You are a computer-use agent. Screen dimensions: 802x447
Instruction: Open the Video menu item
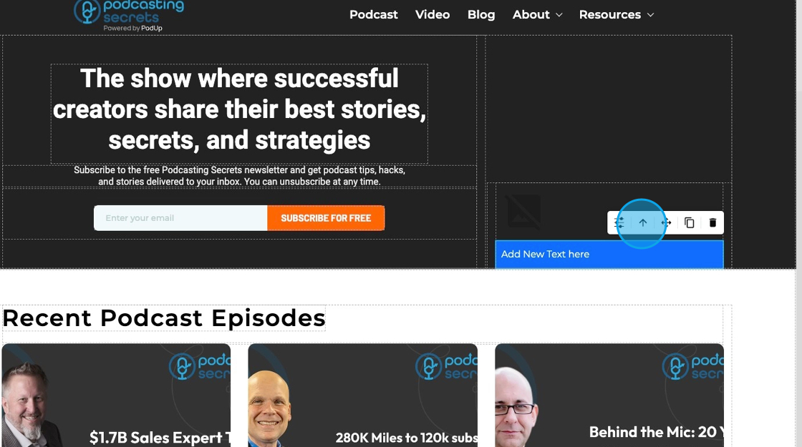coord(433,14)
